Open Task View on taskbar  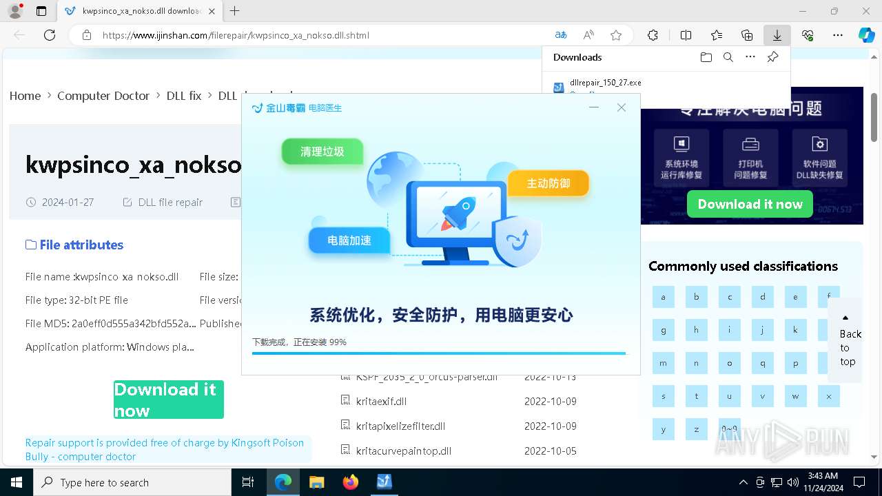(249, 482)
